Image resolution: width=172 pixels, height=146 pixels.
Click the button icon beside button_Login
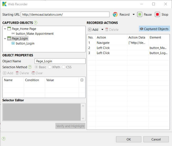[13, 43]
